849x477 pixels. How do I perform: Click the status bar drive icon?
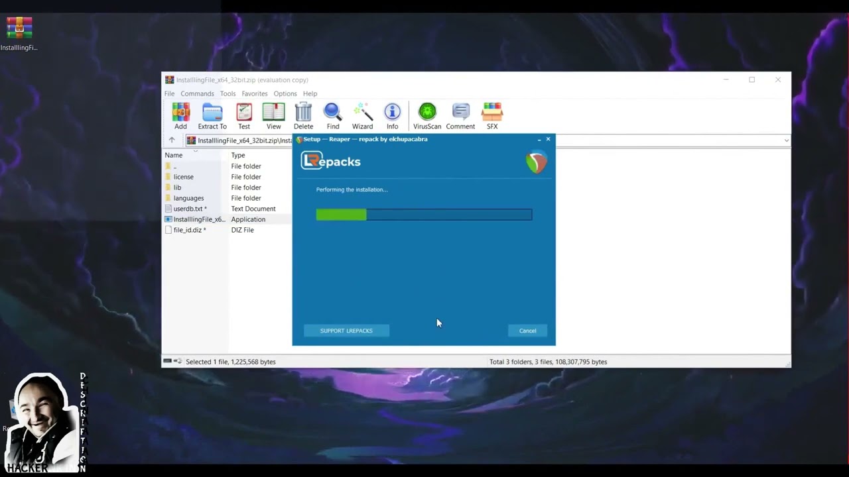point(168,361)
